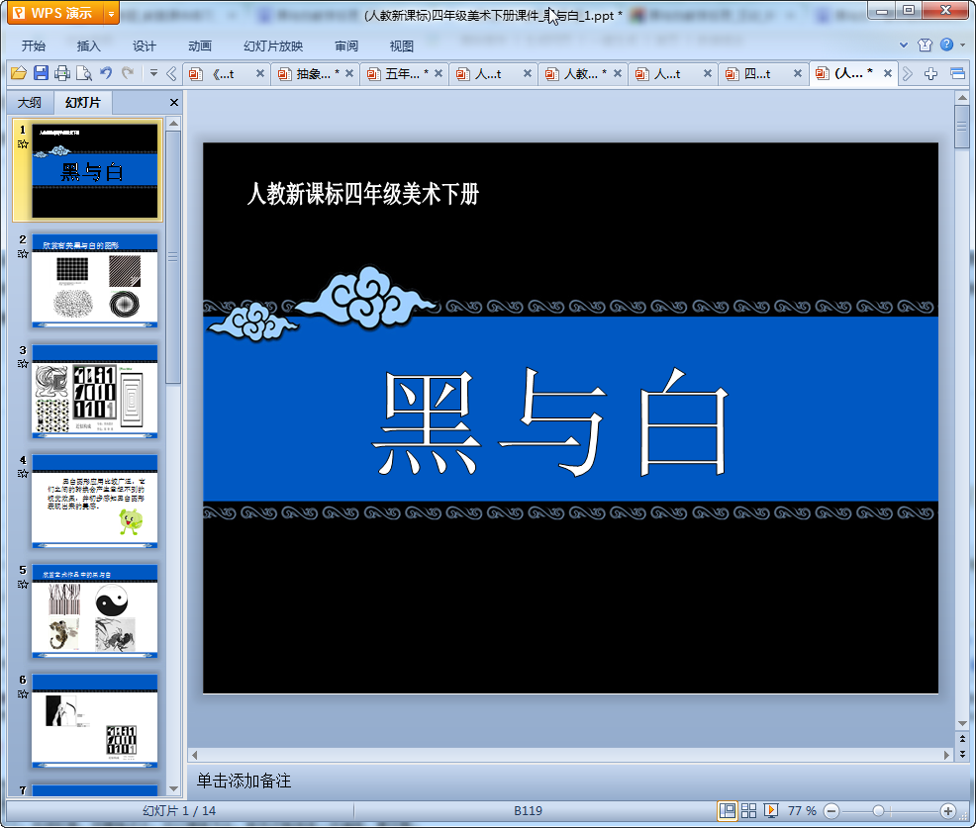The image size is (976, 828).
Task: Click the 77 % zoom level
Action: (802, 810)
